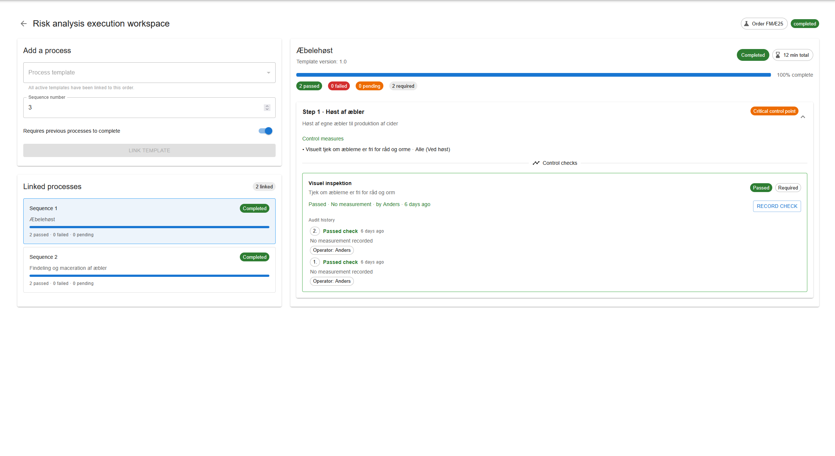Click the disabled LINK TEMPLATE button
Viewport: 835px width, 456px height.
click(149, 150)
